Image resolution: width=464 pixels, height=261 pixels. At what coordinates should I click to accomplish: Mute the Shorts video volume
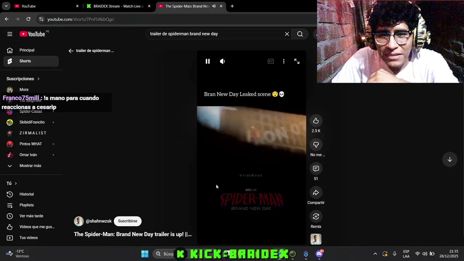click(222, 61)
